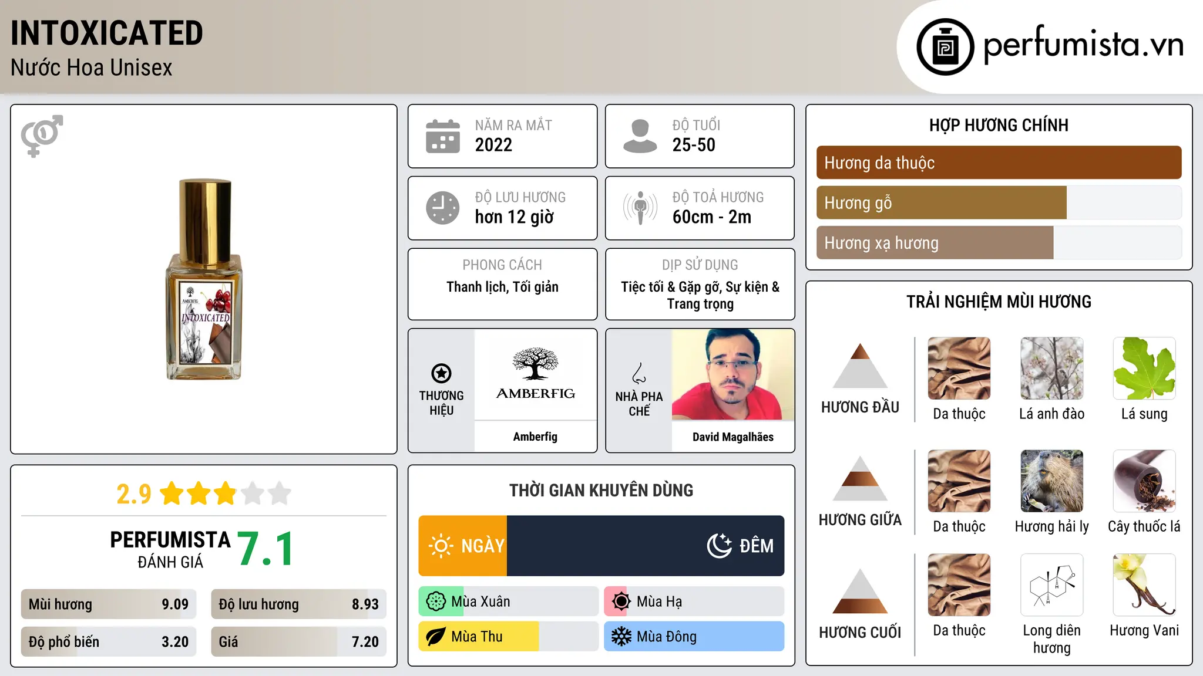Image resolution: width=1203 pixels, height=676 pixels.
Task: Click the perfumista.vn perfume bottle logo icon
Action: pyautogui.click(x=945, y=47)
